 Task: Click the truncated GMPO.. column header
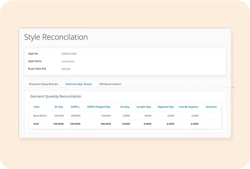tap(76, 107)
